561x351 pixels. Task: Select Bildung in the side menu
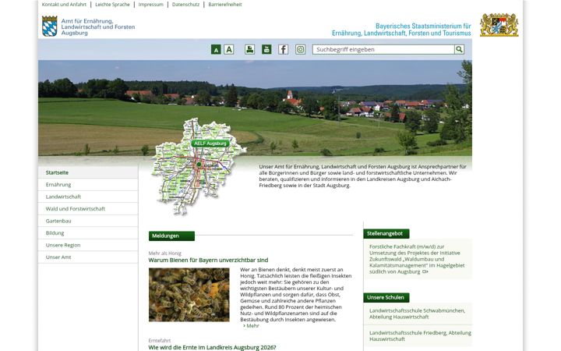88,233
